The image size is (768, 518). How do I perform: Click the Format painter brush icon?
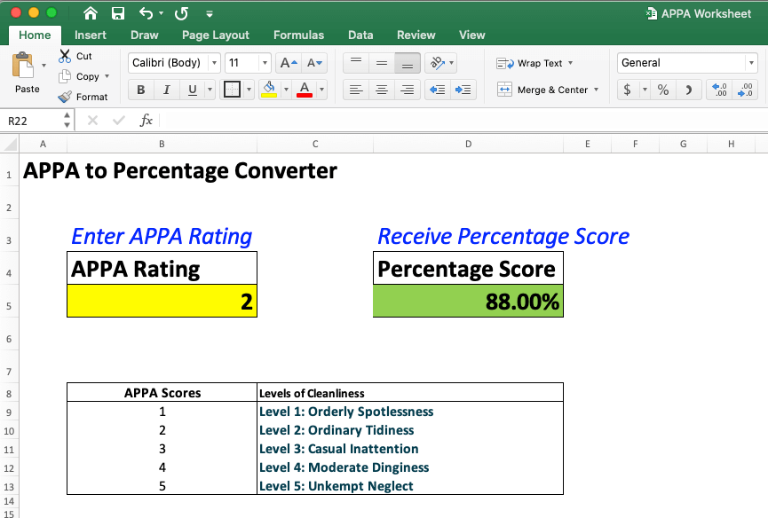pyautogui.click(x=65, y=97)
